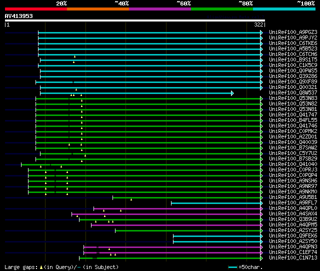
Task: Click UniRef100_C0PMK2 label
Action: click(293, 131)
